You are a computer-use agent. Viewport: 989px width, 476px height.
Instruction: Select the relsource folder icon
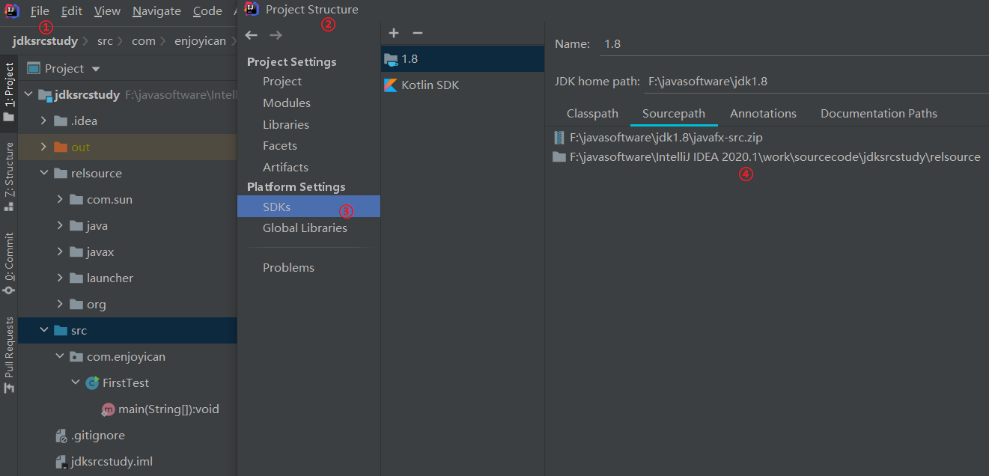(61, 174)
